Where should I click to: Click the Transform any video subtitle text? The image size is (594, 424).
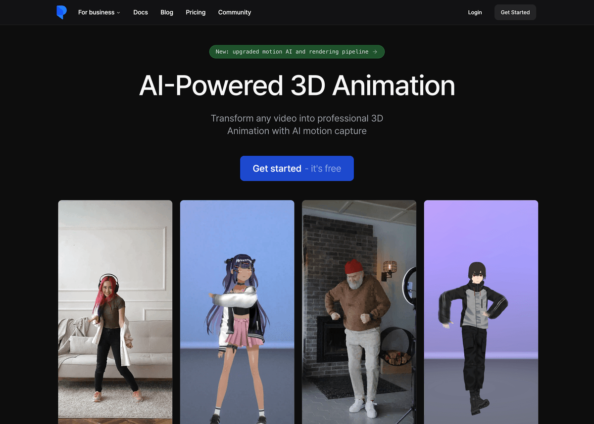[297, 125]
